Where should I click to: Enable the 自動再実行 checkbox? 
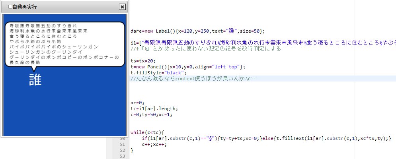click(10, 7)
